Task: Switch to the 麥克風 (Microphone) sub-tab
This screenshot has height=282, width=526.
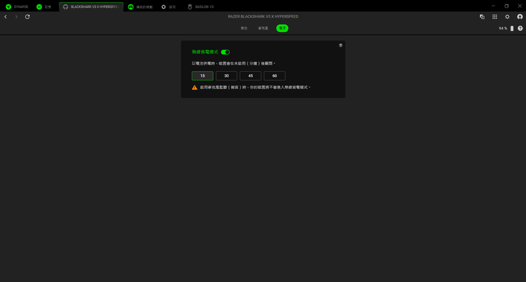Action: coord(263,28)
